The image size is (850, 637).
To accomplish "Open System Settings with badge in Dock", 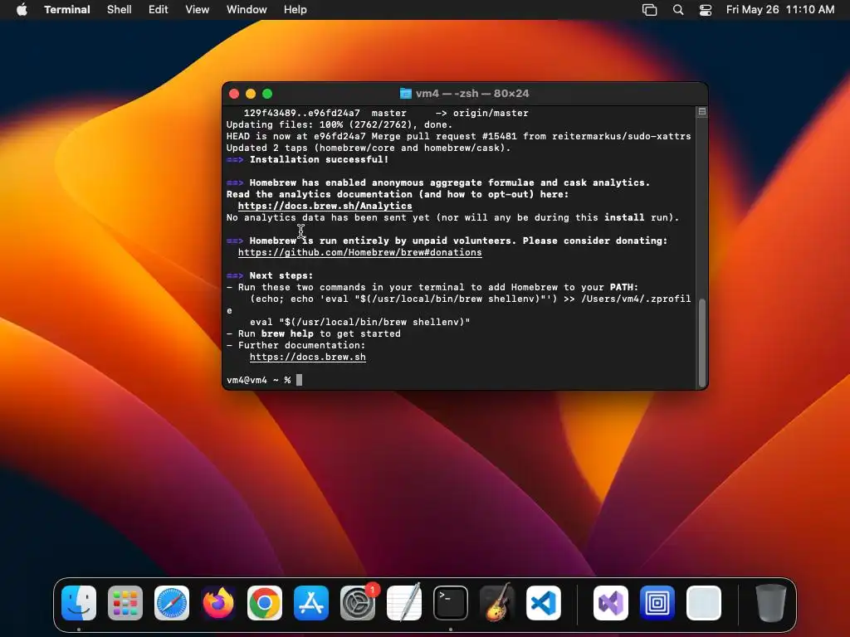I will point(358,602).
